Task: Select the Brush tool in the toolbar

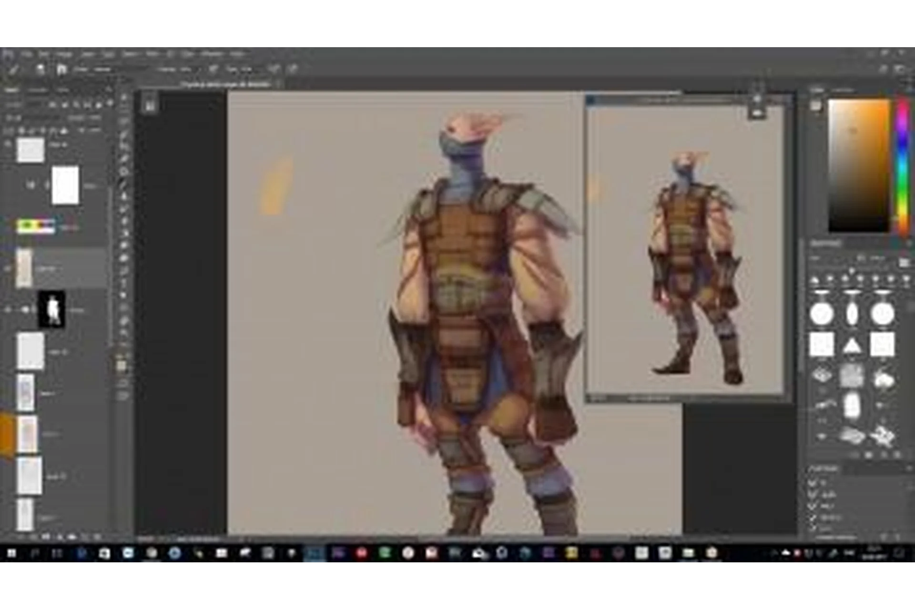Action: [x=124, y=184]
